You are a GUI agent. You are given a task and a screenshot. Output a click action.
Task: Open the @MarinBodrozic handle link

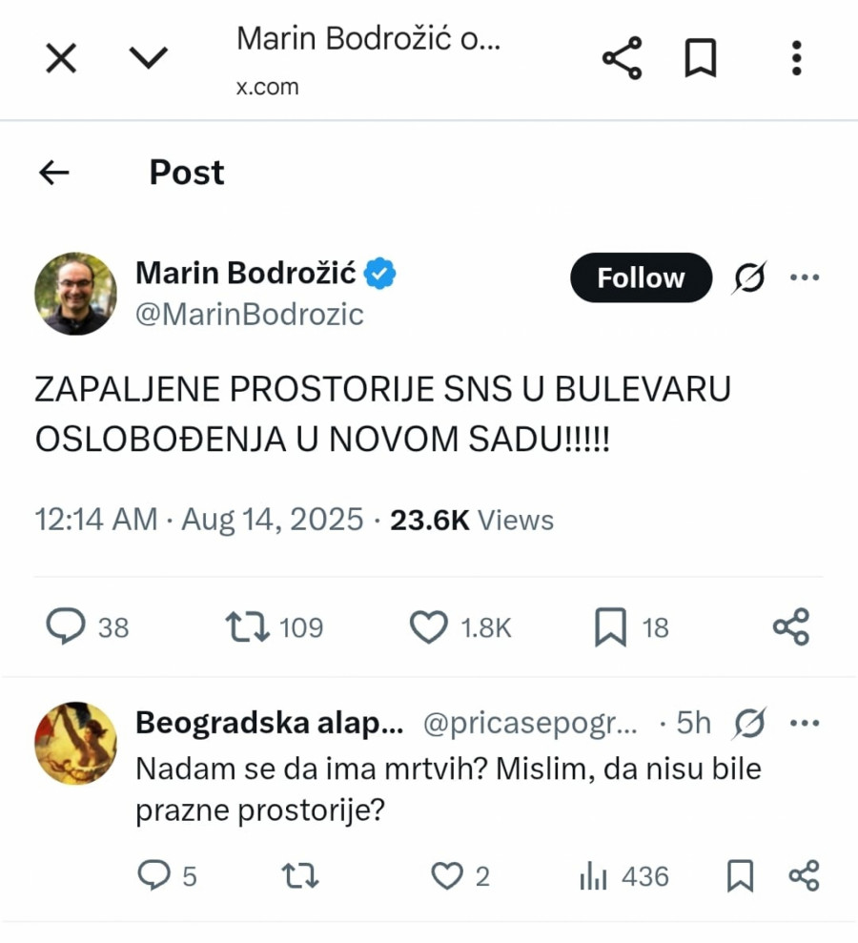[x=250, y=315]
